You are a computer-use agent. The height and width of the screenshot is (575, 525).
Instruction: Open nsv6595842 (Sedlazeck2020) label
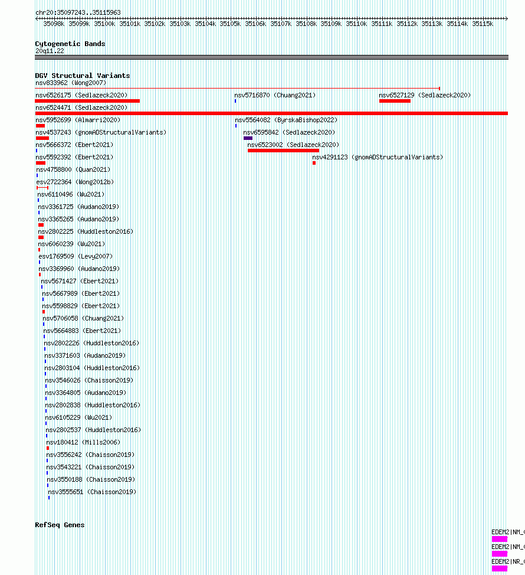point(289,132)
